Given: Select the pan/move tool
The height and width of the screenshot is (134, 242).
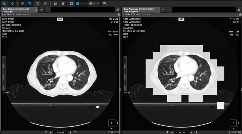Looking at the screenshot, I should (12, 3).
